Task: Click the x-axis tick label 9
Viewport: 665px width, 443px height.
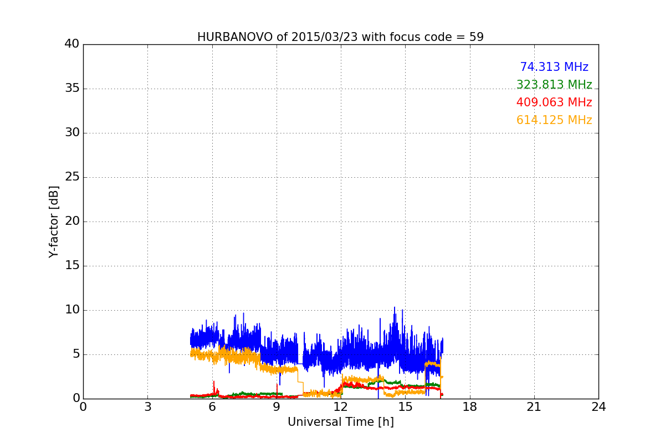Action: point(277,406)
